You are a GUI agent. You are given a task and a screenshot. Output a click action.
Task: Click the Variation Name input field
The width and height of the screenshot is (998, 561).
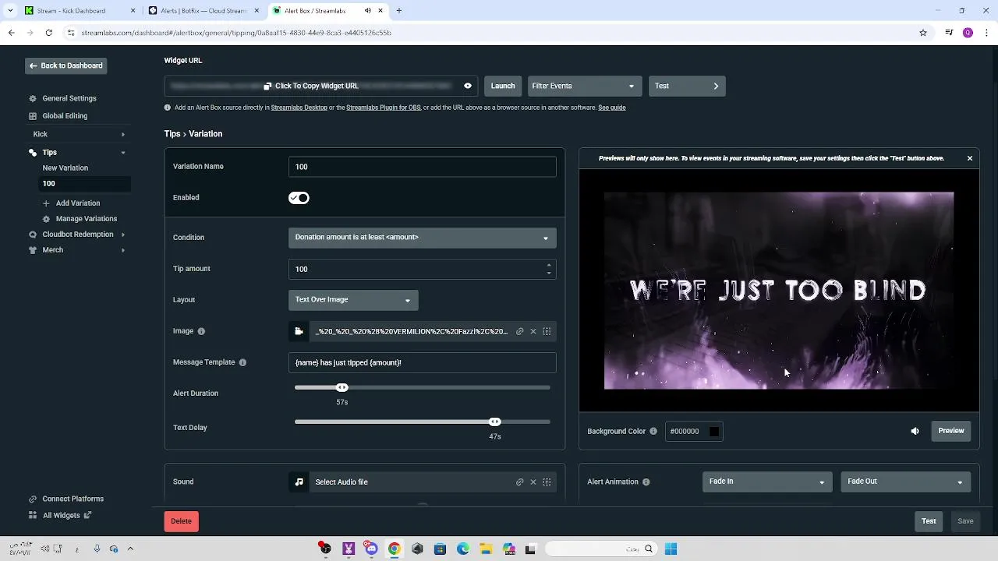click(422, 167)
